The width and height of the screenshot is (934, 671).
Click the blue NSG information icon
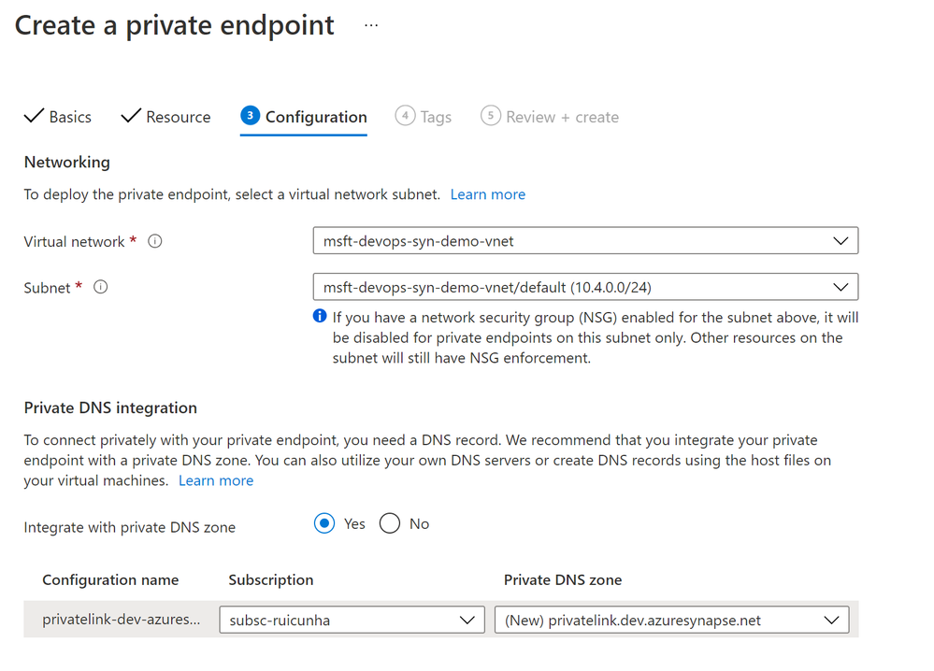[x=320, y=317]
